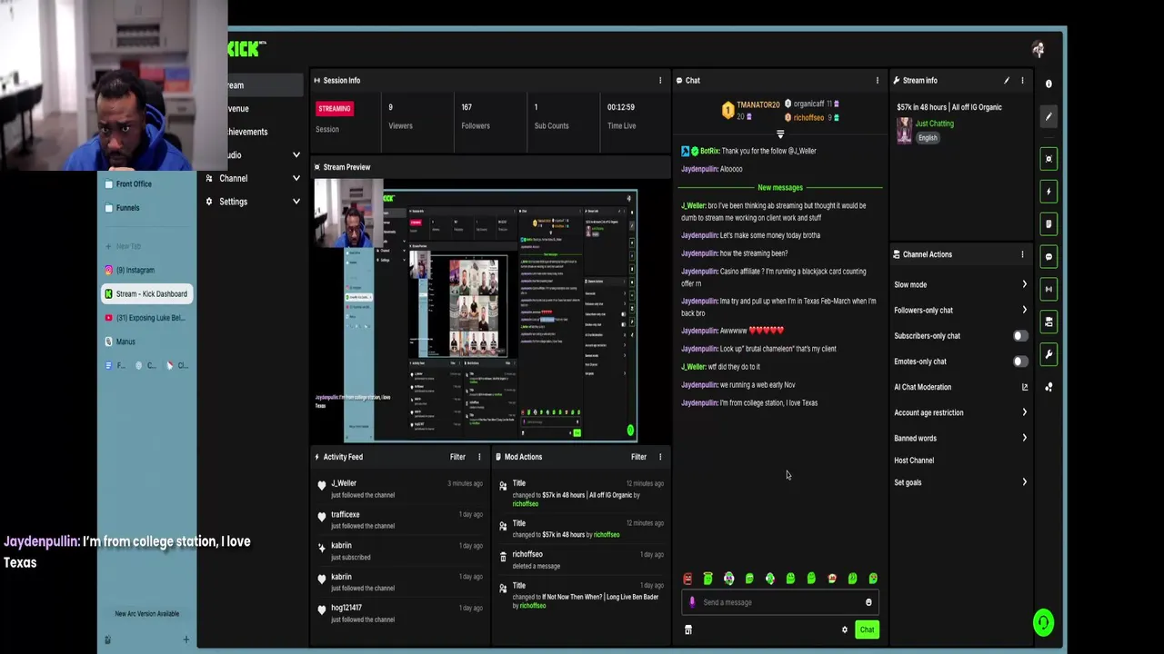This screenshot has width=1164, height=654.
Task: Open the Chat panel three-dot menu
Action: point(877,80)
